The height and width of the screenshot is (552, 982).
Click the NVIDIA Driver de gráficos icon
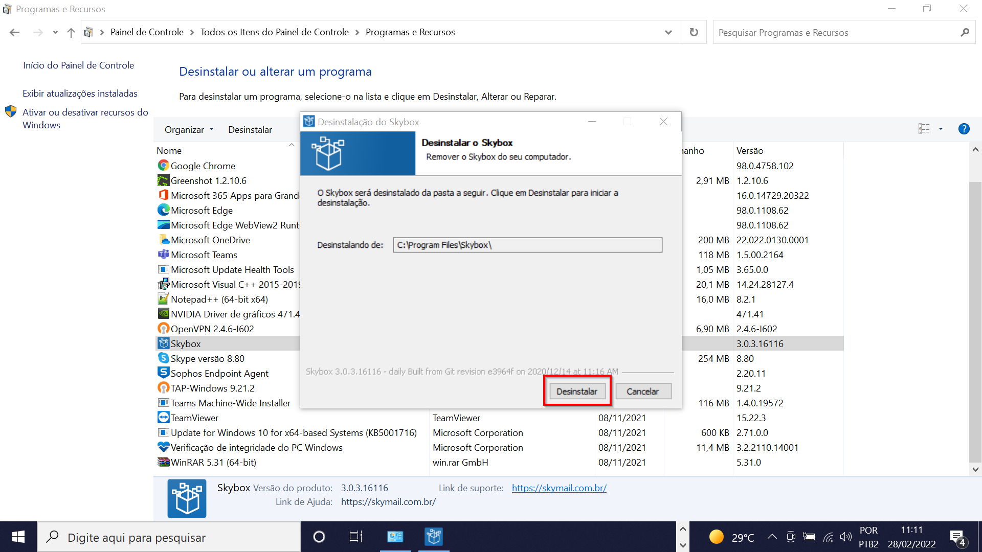pyautogui.click(x=163, y=314)
